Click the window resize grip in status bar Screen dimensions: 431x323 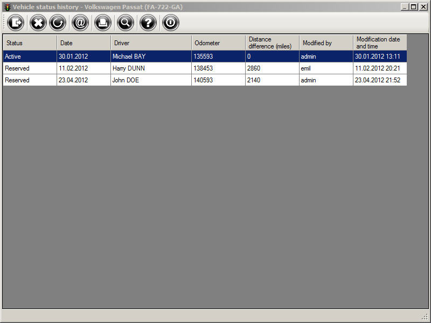tap(425, 317)
